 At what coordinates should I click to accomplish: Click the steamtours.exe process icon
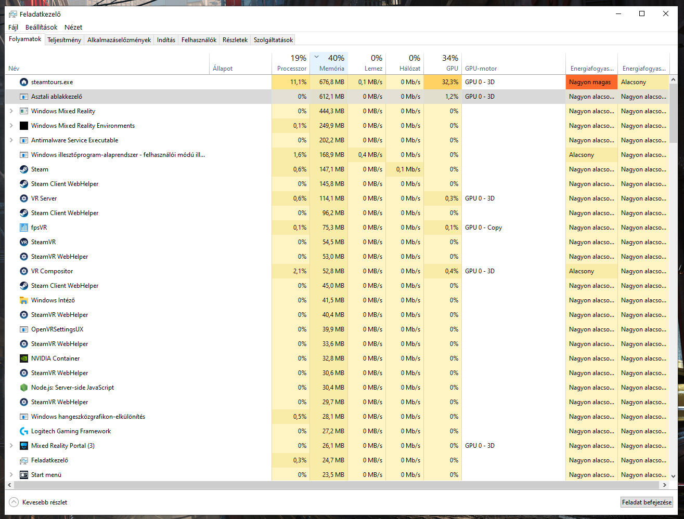pyautogui.click(x=23, y=82)
